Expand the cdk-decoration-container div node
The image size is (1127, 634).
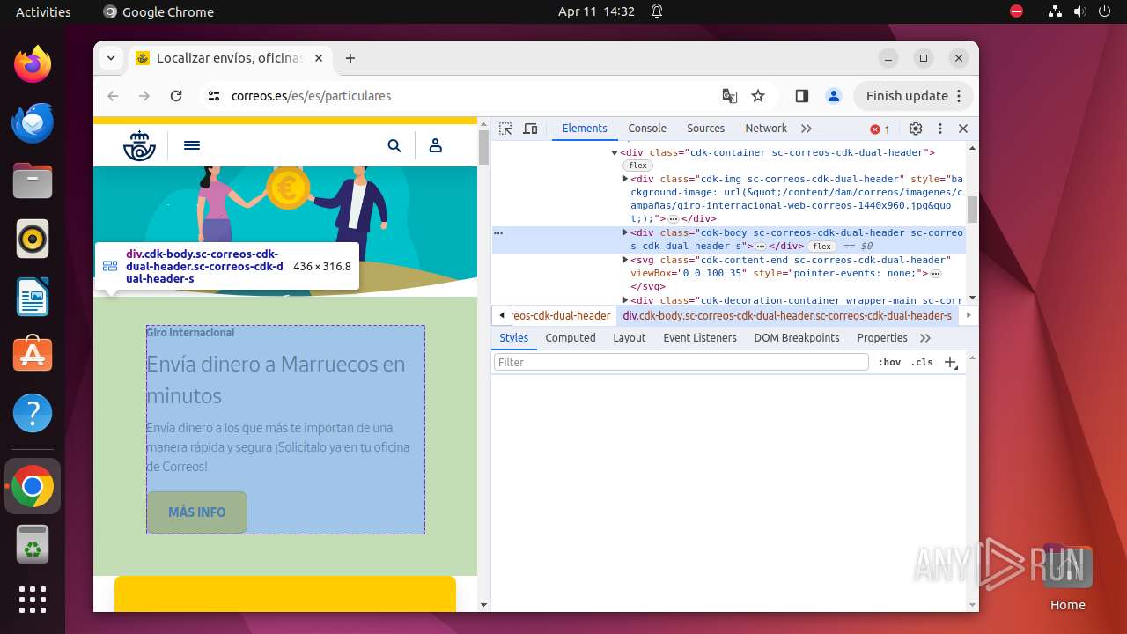tap(625, 301)
